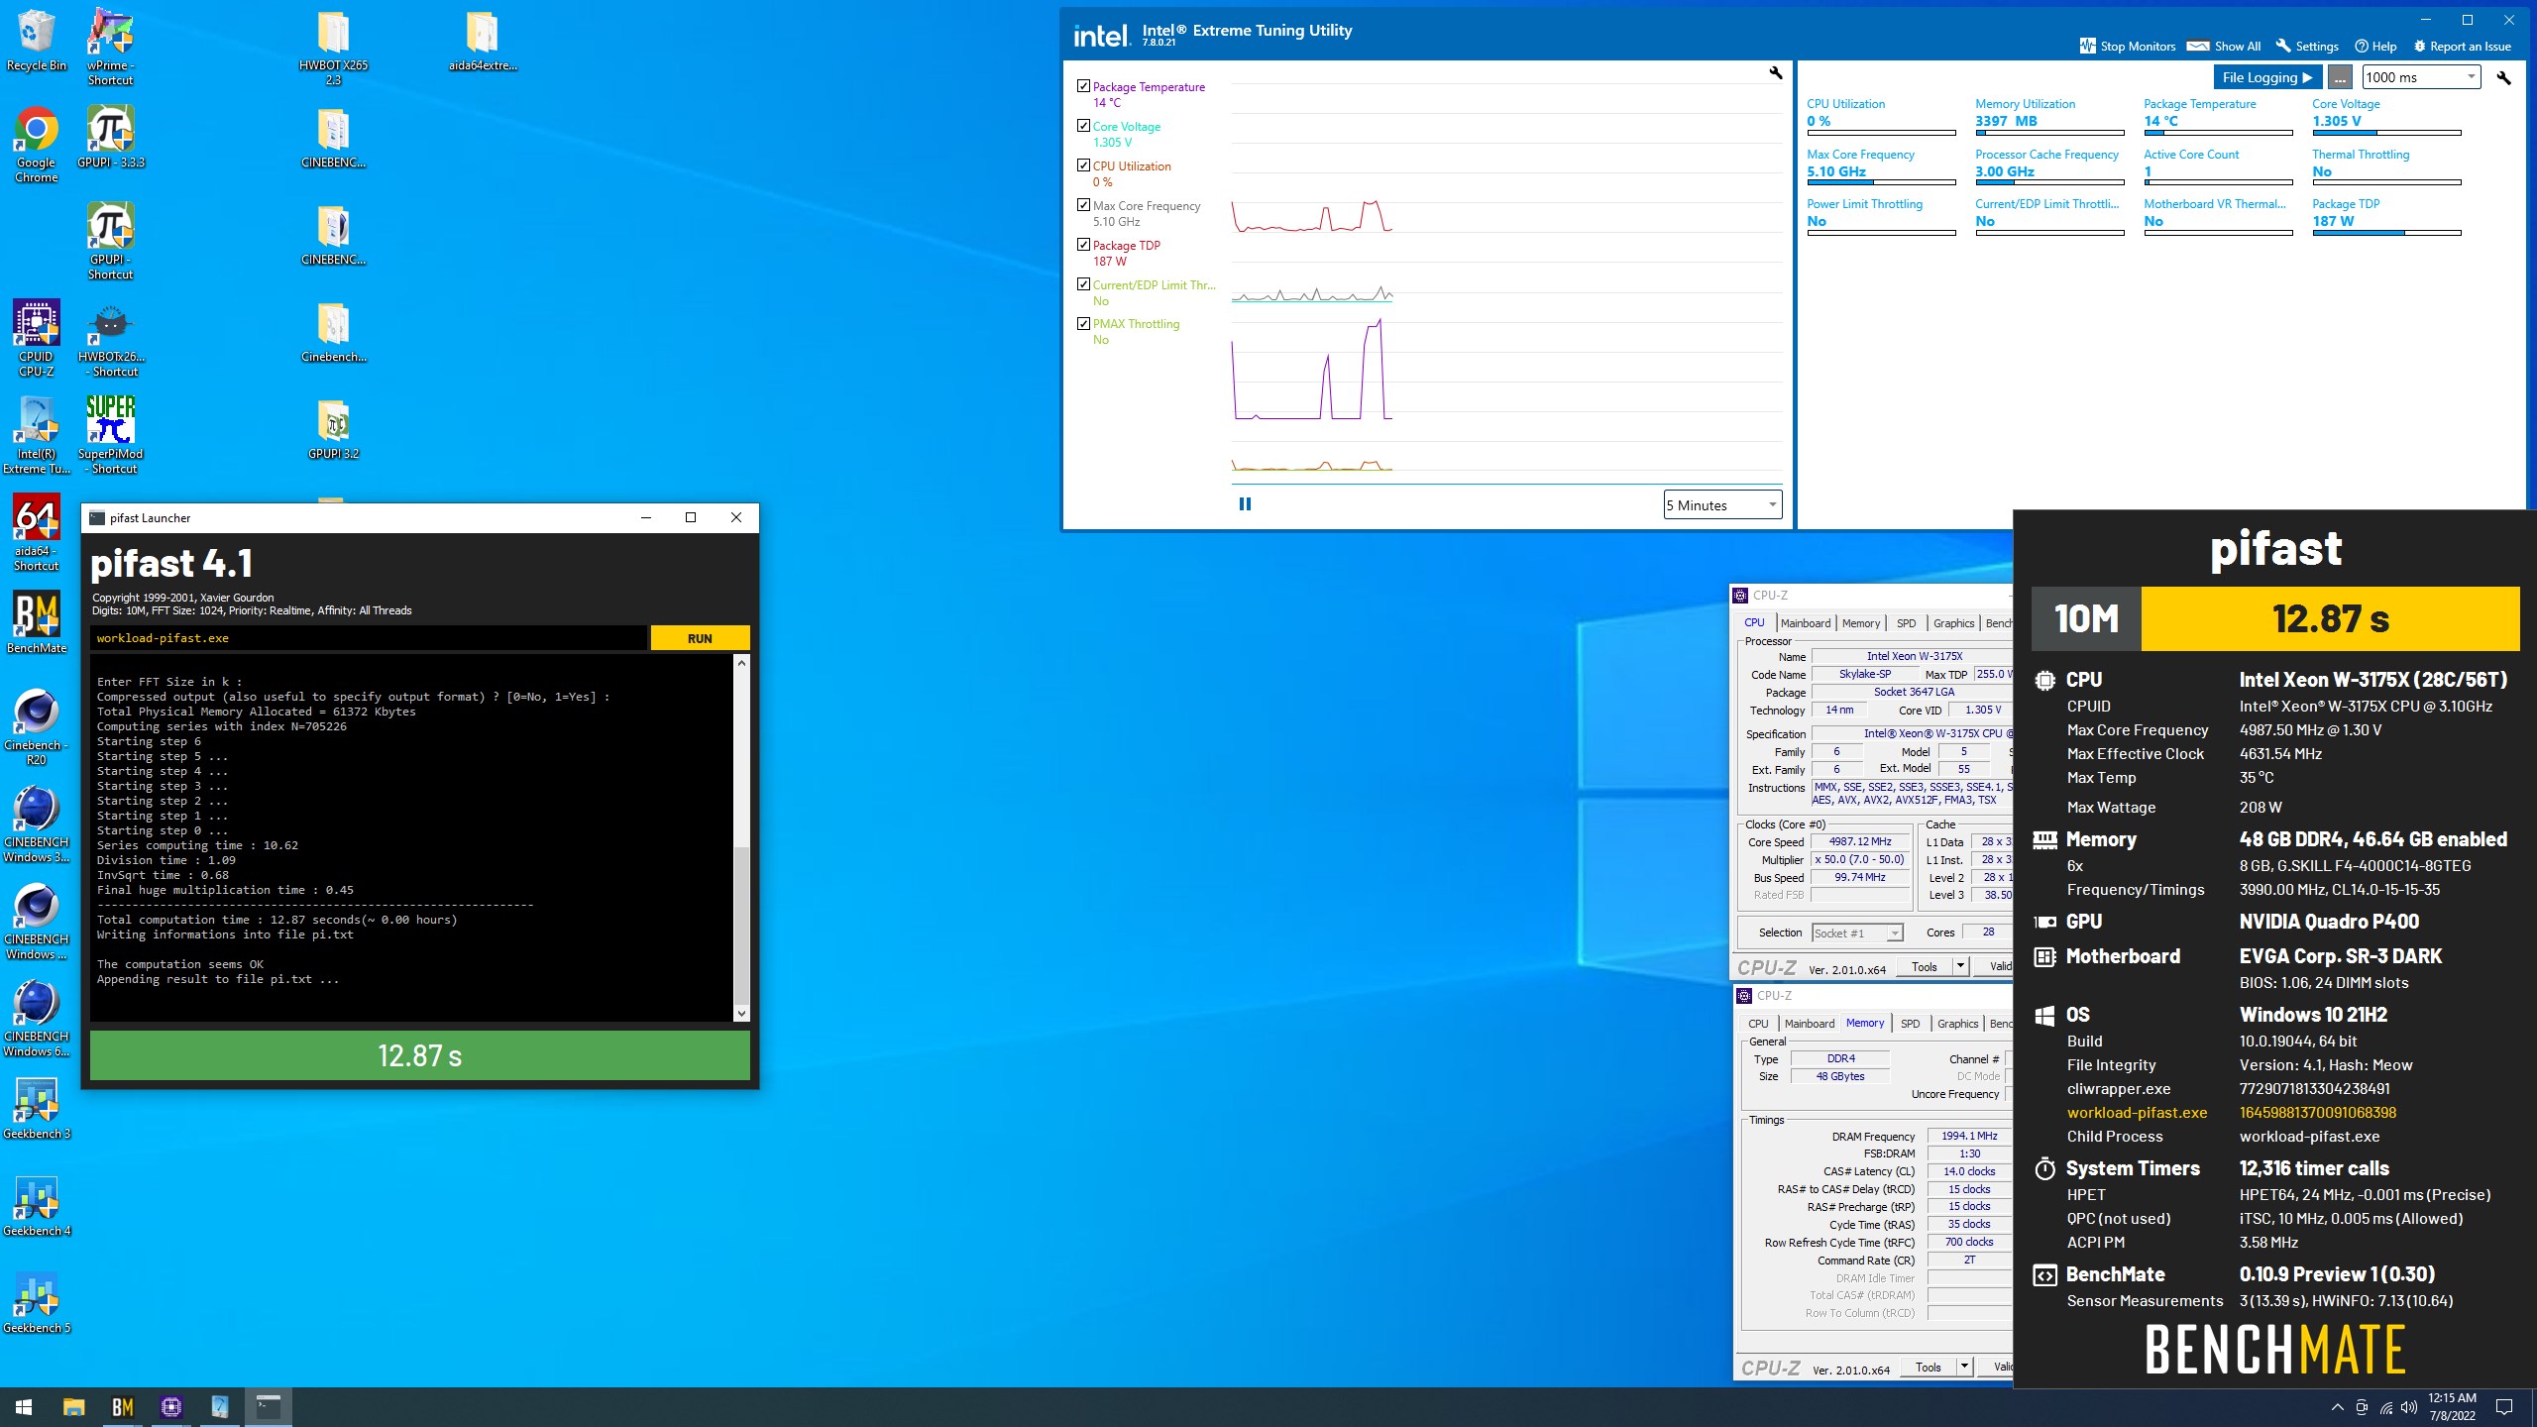The width and height of the screenshot is (2537, 1427).
Task: Open the CPUID CPU-Z desktop icon
Action: [x=36, y=339]
